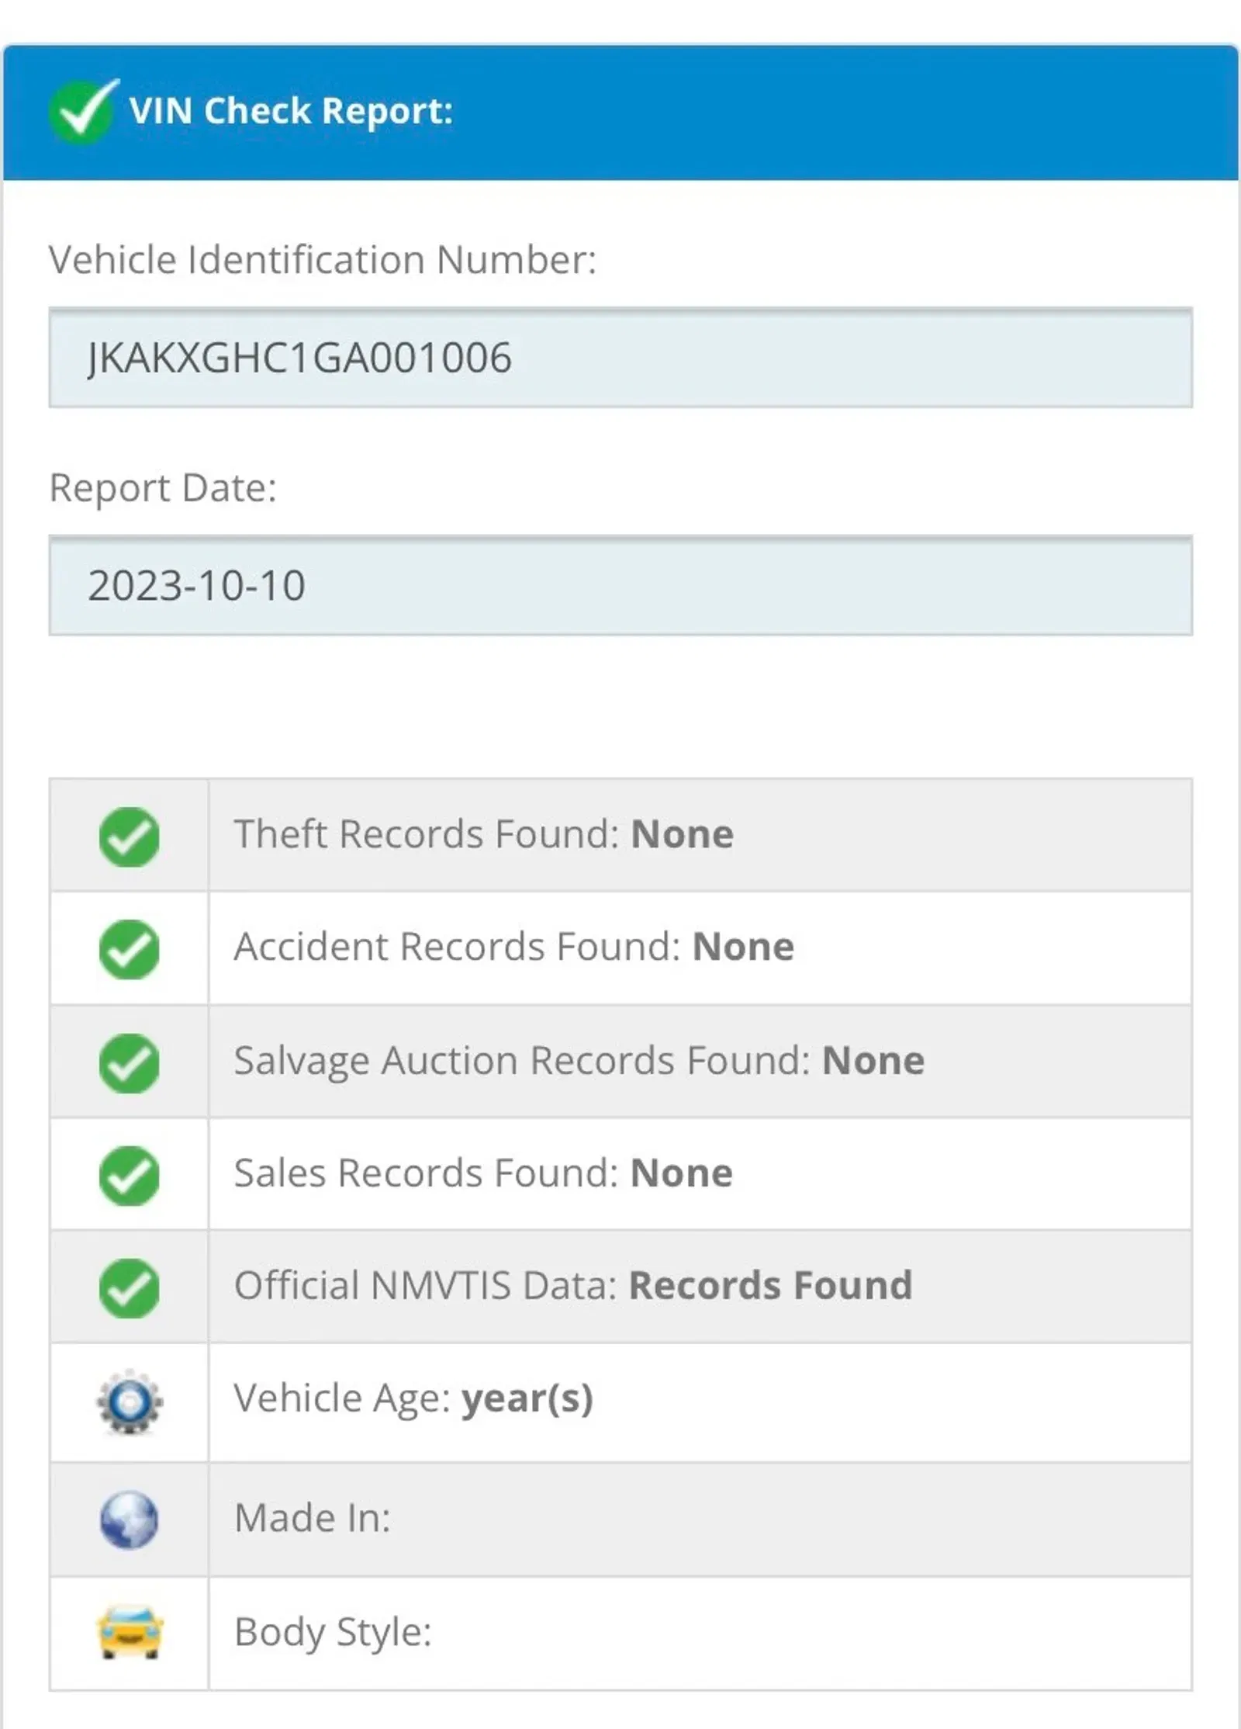
Task: Click the Made In row label
Action: tap(313, 1518)
